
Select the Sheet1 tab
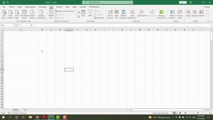point(16,110)
